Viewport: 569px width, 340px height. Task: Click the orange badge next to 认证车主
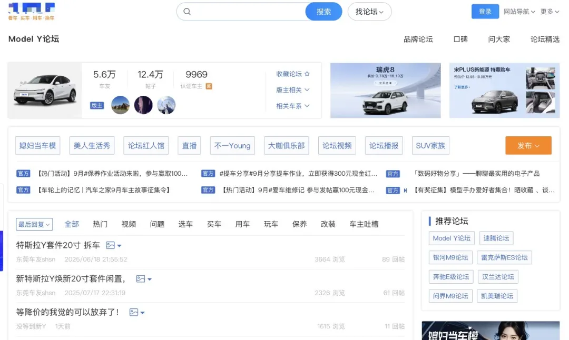(209, 86)
